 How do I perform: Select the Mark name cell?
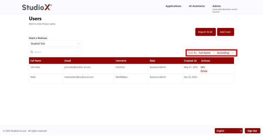[46, 79]
